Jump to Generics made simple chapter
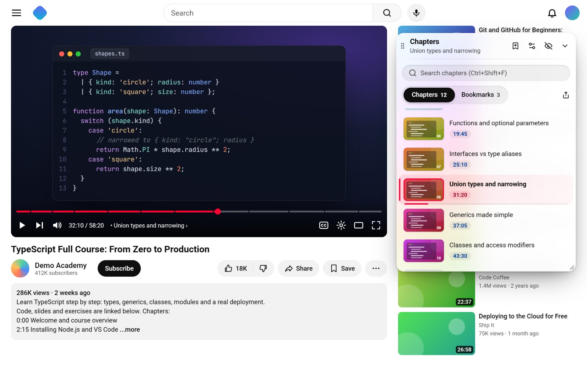The width and height of the screenshot is (587, 367). [486, 220]
